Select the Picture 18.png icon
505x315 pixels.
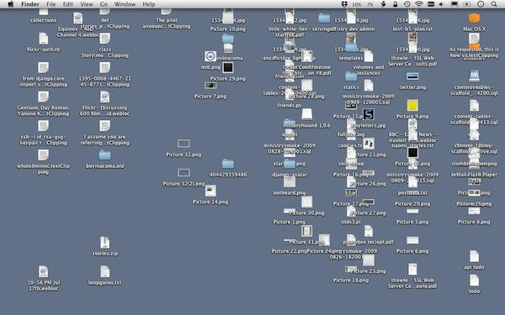tap(351, 269)
